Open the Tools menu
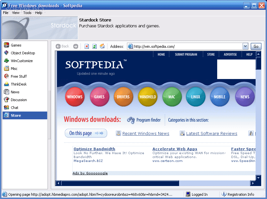267x199 pixels. (27, 13)
